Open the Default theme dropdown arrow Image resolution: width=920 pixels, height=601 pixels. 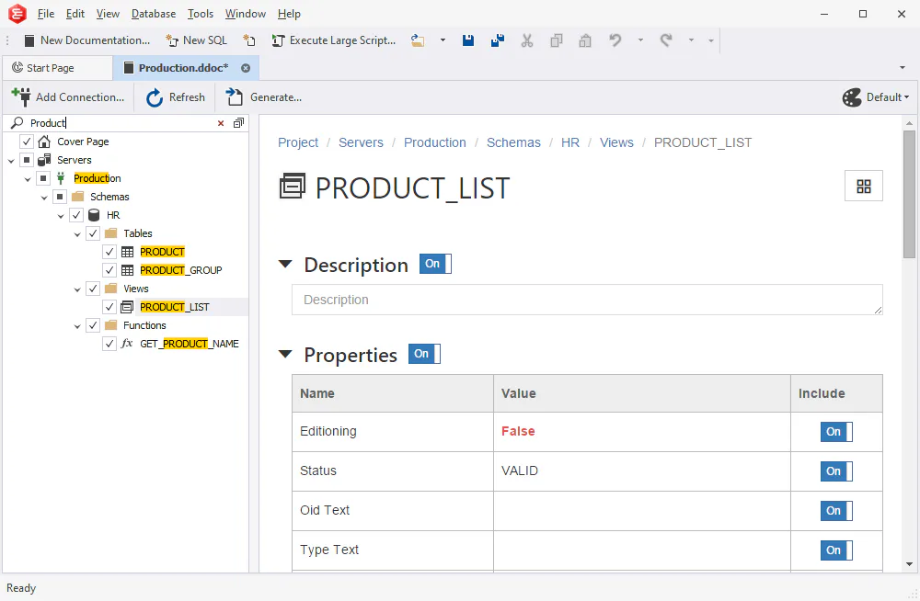(x=906, y=97)
